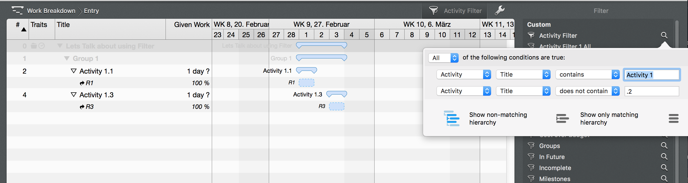Click the funnel icon next to Groups filter
Image resolution: width=688 pixels, height=183 pixels.
(x=531, y=146)
